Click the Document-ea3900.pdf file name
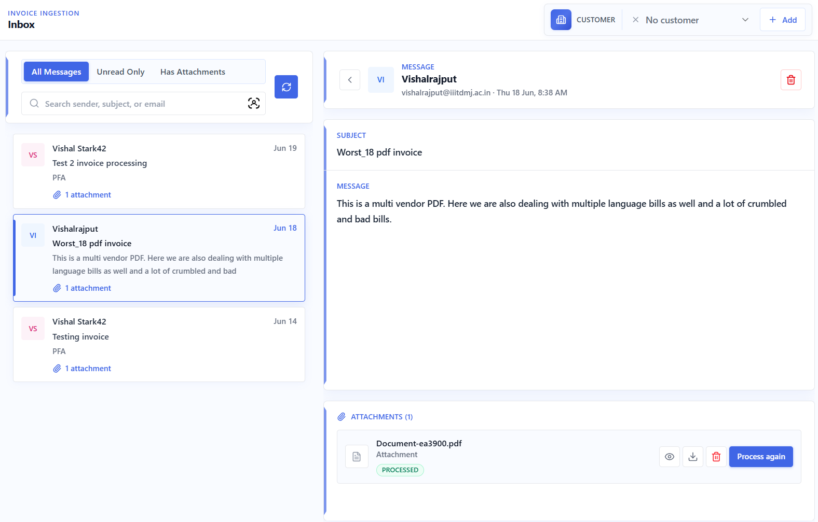This screenshot has height=522, width=818. pyautogui.click(x=419, y=444)
